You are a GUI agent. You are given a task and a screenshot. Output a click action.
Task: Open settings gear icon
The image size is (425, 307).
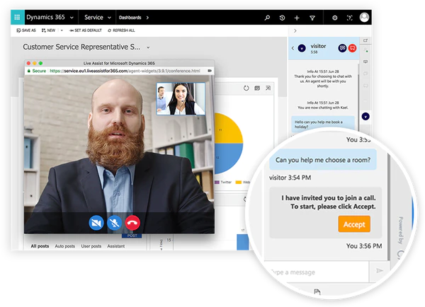pyautogui.click(x=335, y=18)
